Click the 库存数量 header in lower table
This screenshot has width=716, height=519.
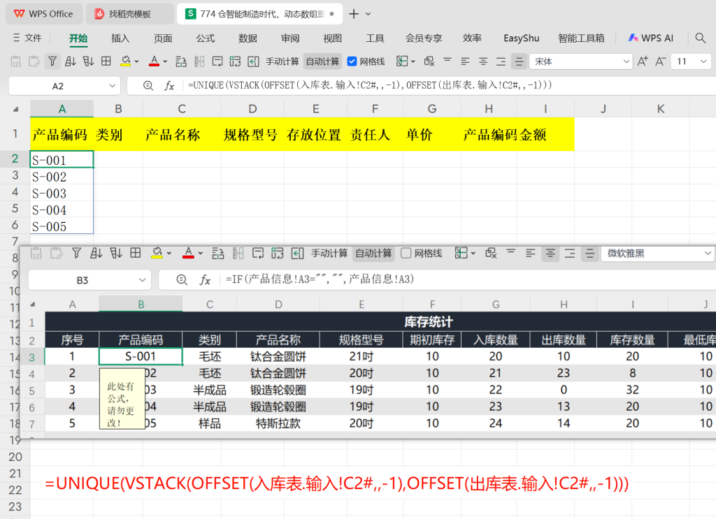click(x=632, y=339)
